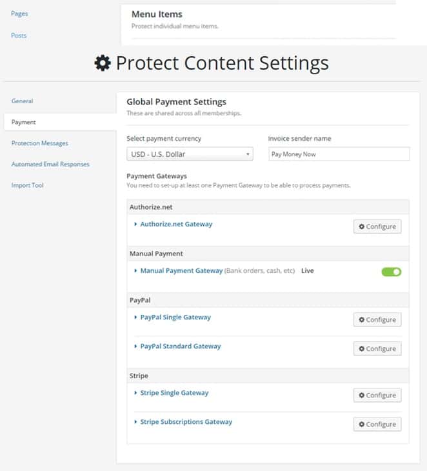Go to Automated Email Responses tab
This screenshot has height=471, width=427.
[x=50, y=164]
